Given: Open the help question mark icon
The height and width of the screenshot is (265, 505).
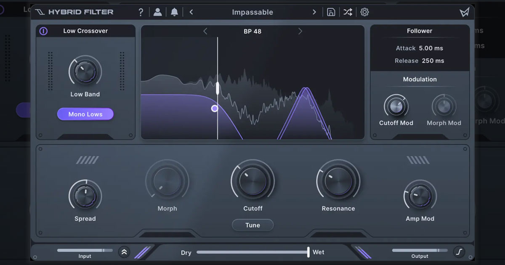Looking at the screenshot, I should coord(141,12).
